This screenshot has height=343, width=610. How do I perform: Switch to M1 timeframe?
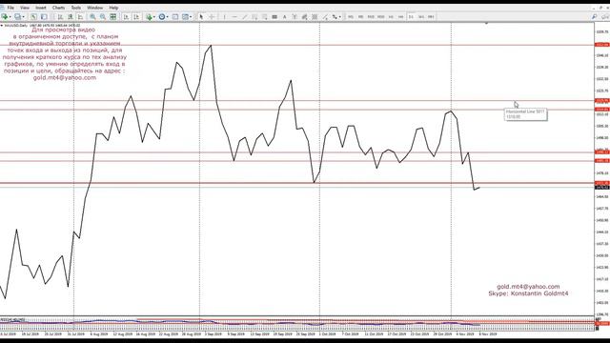click(351, 17)
